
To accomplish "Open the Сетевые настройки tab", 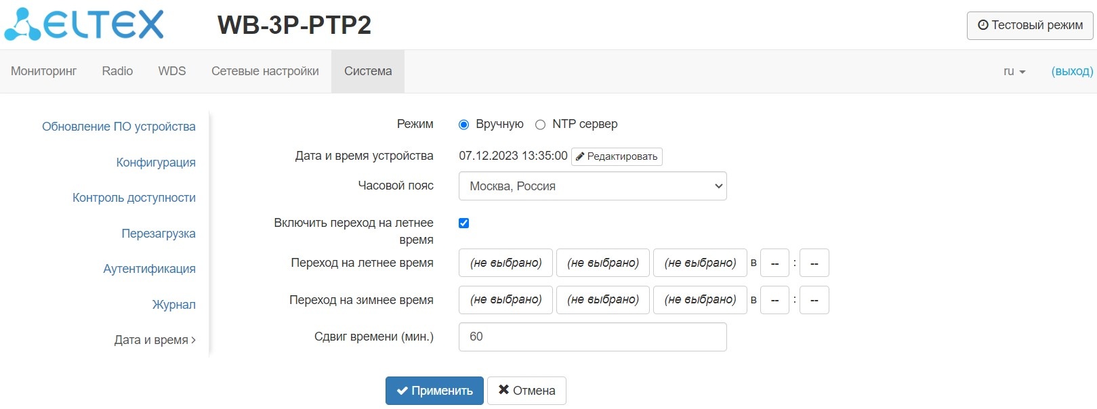I will (265, 71).
